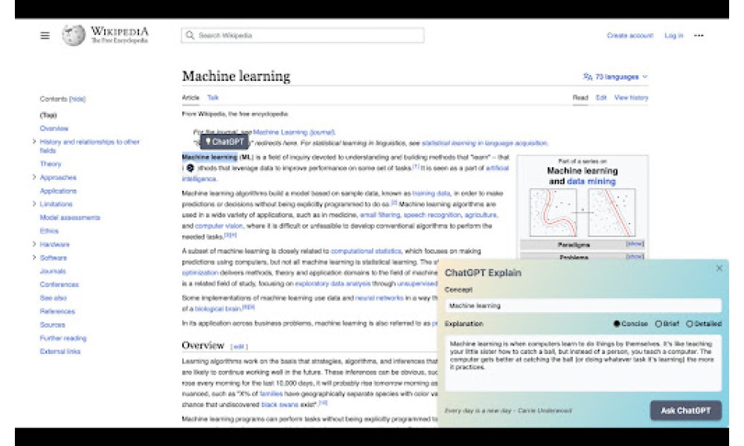The image size is (744, 446).
Task: Open the computer vision link
Action: pos(219,226)
